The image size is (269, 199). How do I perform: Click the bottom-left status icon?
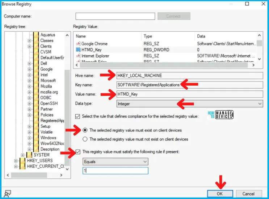tap(8, 193)
